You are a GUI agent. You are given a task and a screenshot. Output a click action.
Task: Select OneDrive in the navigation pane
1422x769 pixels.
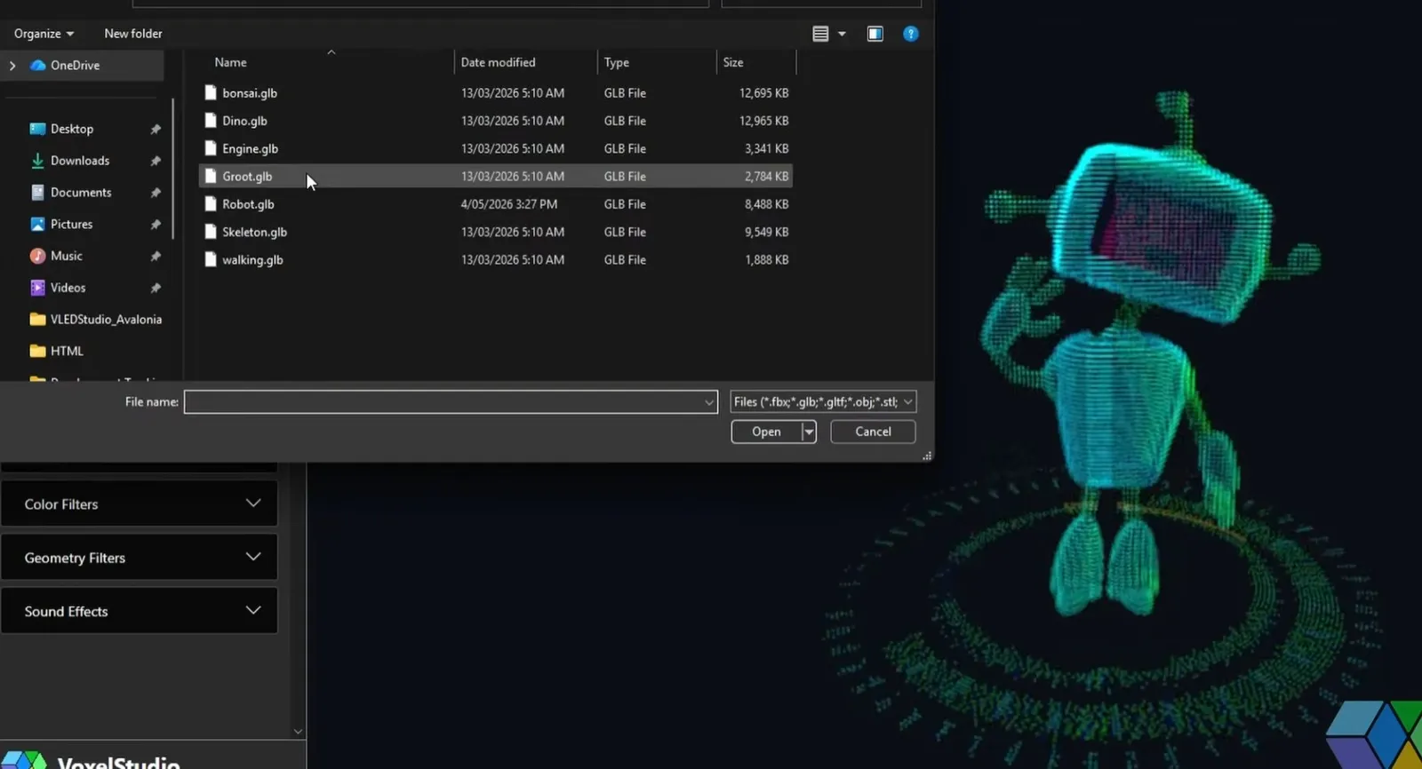tap(75, 66)
